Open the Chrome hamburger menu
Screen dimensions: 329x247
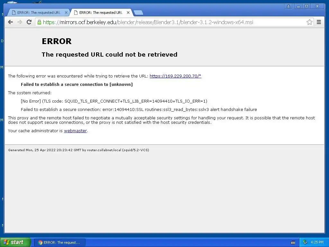point(319,22)
